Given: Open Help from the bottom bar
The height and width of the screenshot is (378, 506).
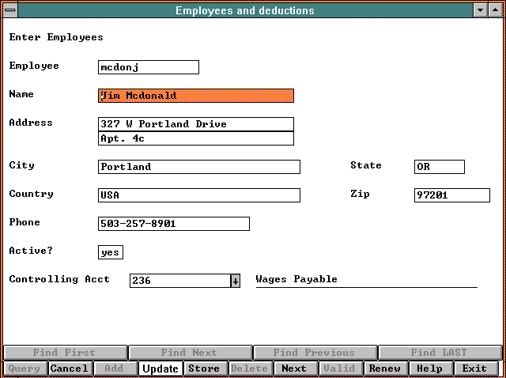Looking at the screenshot, I should click(x=429, y=369).
